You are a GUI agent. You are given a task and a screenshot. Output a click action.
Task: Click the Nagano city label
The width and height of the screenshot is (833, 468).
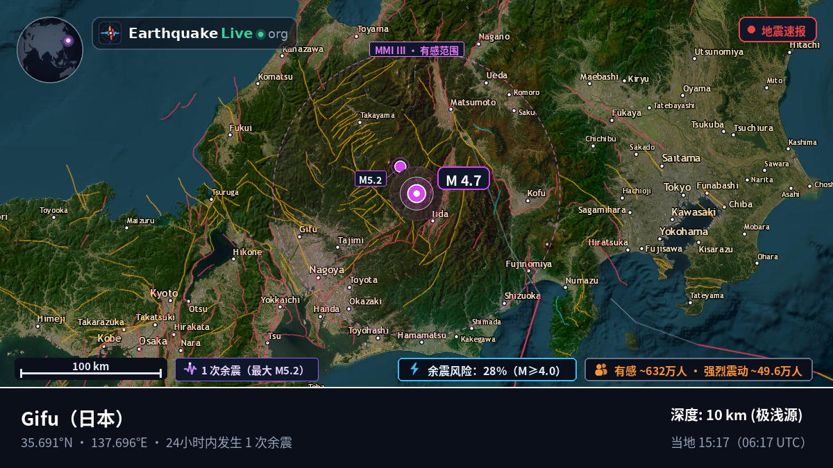tap(494, 37)
